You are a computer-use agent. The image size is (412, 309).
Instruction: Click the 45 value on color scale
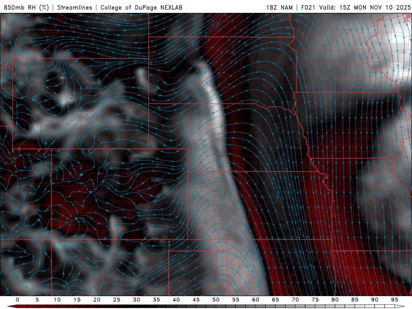pyautogui.click(x=196, y=300)
